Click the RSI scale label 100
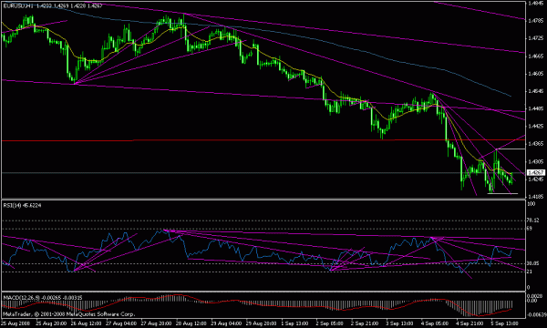Viewport: 547px width, 328px height. [531, 204]
